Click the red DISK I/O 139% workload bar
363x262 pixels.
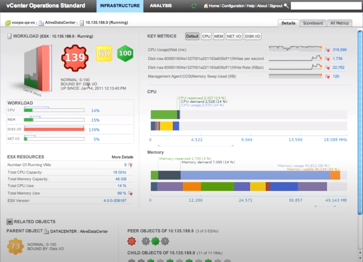54,129
